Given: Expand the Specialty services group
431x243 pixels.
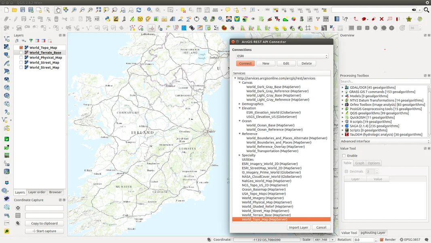Looking at the screenshot, I should [239, 155].
